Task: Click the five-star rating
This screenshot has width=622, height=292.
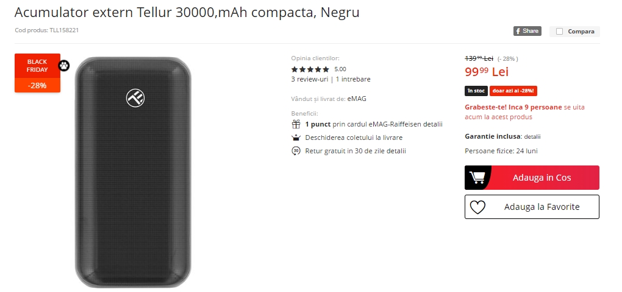Action: pos(310,69)
